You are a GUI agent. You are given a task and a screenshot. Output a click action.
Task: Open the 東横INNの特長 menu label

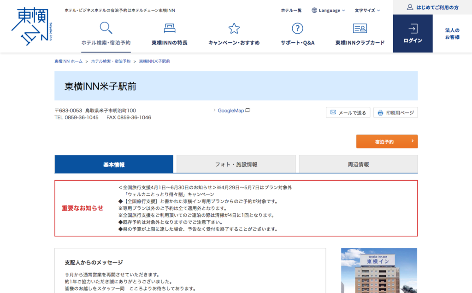(x=170, y=43)
